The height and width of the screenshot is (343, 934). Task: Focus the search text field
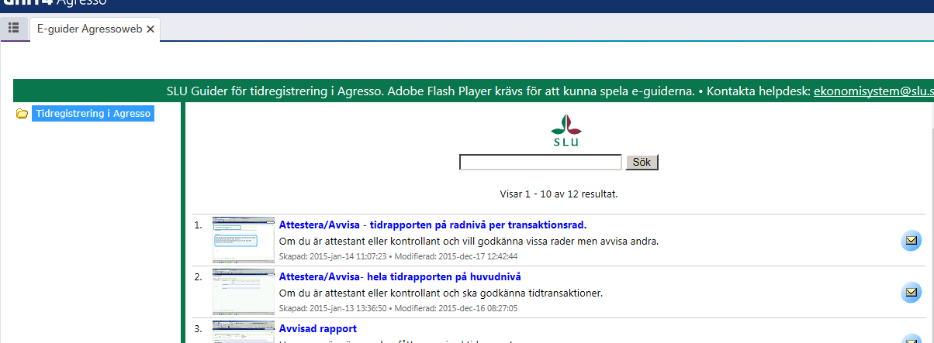point(541,163)
